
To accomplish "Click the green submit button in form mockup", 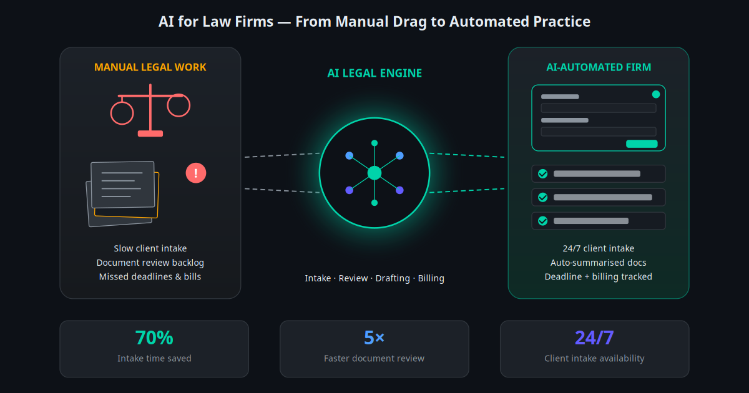I will 642,143.
